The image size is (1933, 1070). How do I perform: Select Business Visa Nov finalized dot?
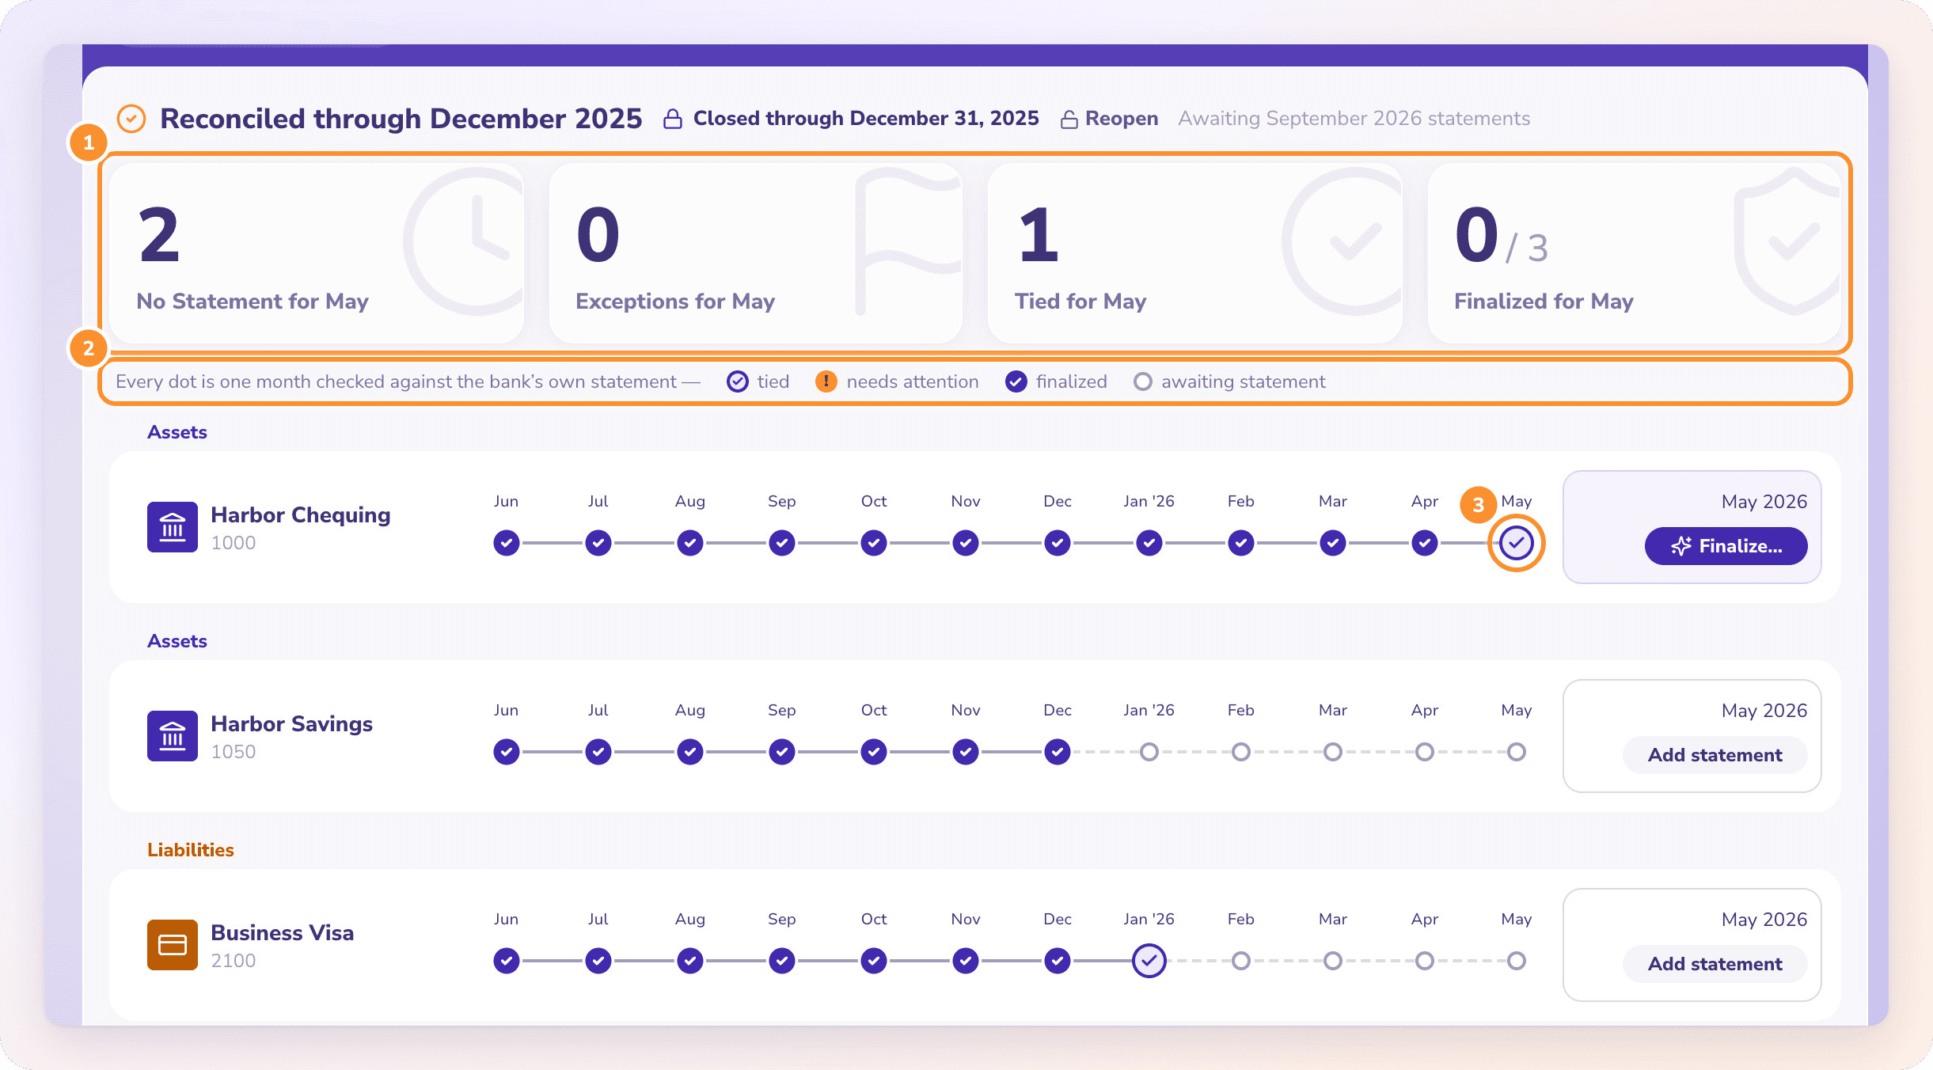click(966, 961)
